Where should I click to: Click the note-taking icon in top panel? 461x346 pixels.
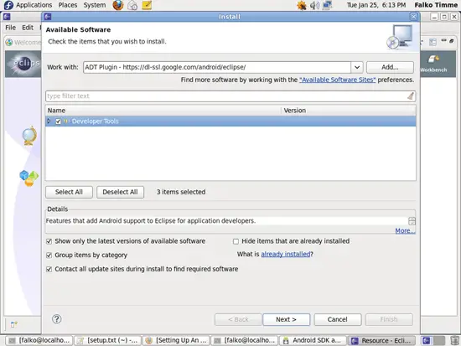[147, 5]
